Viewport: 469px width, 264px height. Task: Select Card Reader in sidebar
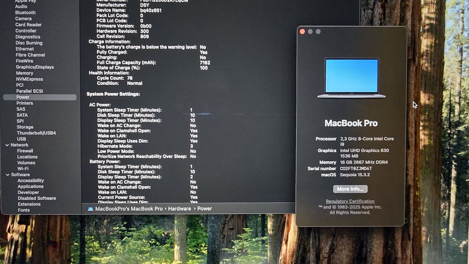coord(29,25)
